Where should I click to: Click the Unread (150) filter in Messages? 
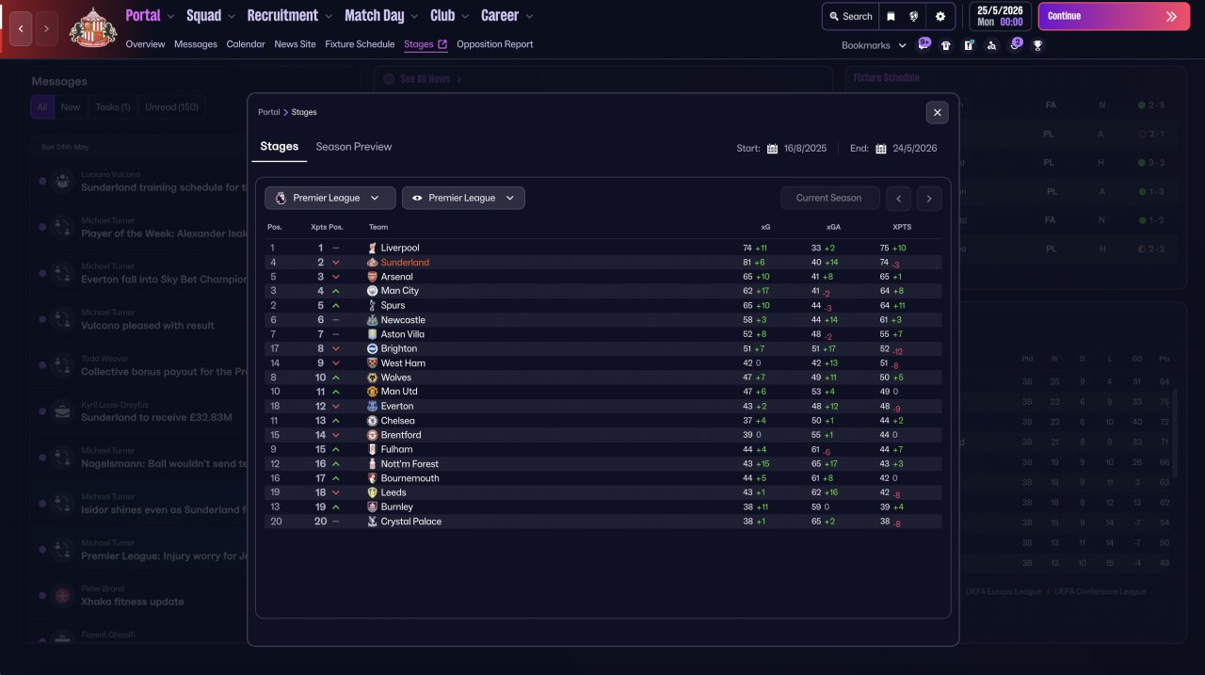pos(171,107)
